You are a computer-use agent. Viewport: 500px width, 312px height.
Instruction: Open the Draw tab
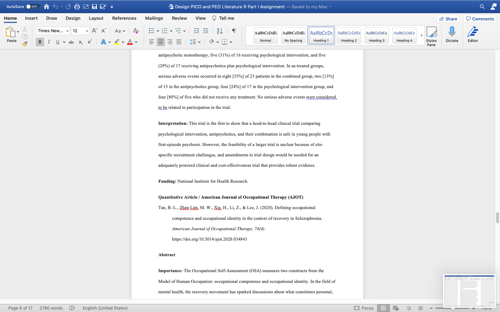point(52,18)
